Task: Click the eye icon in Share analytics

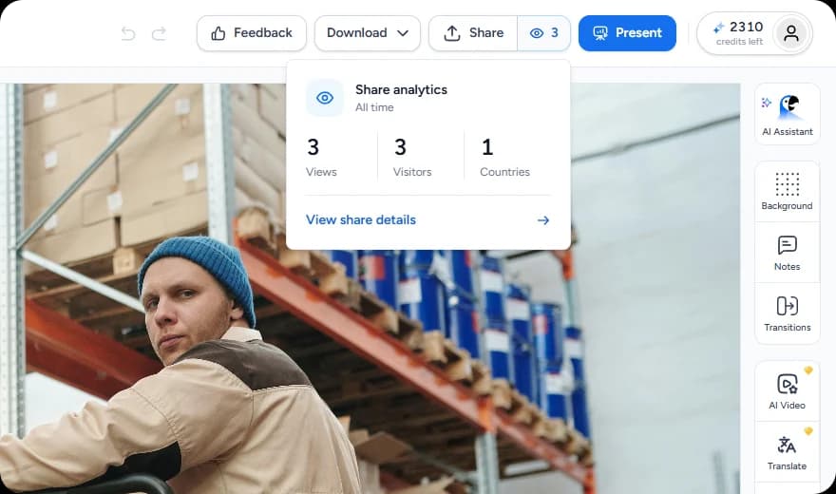Action: (x=325, y=98)
